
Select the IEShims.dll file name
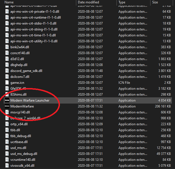[18, 95]
